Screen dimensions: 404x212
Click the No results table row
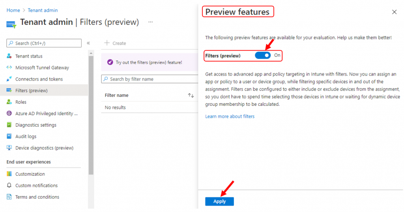coord(150,107)
